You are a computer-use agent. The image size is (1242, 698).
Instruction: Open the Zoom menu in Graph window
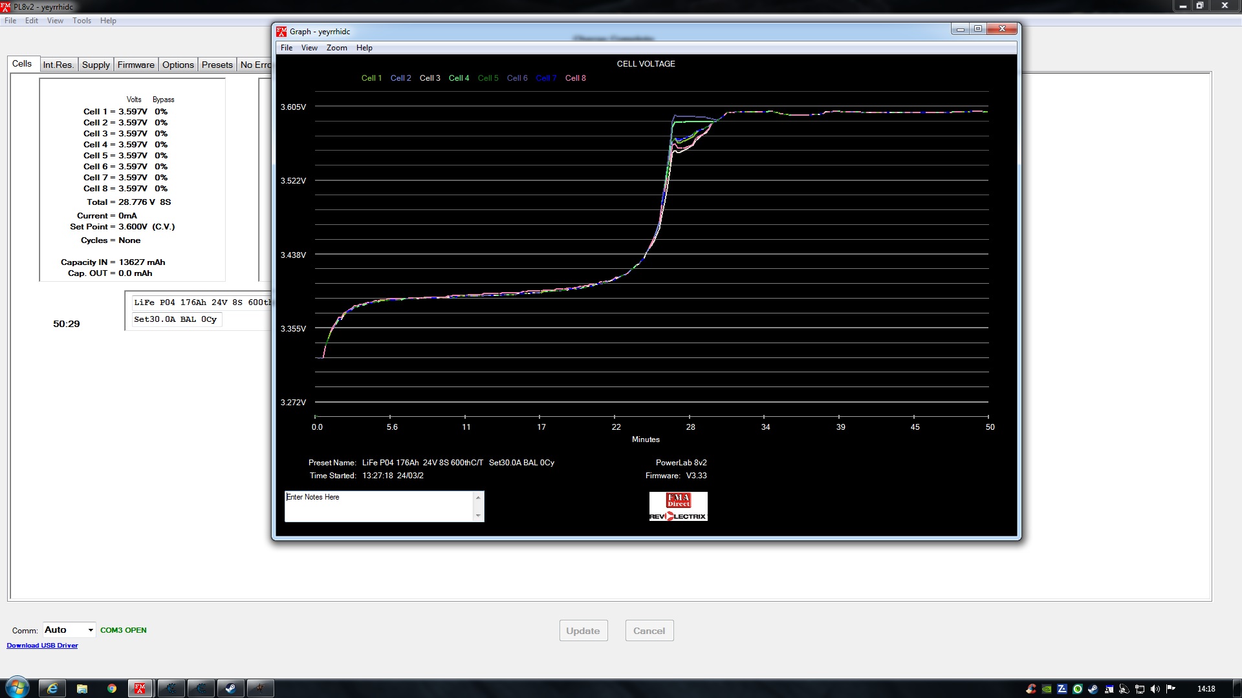tap(336, 48)
